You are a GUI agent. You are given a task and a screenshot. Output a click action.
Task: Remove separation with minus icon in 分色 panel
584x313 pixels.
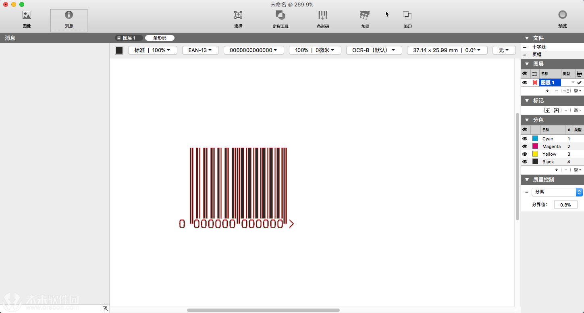point(566,170)
